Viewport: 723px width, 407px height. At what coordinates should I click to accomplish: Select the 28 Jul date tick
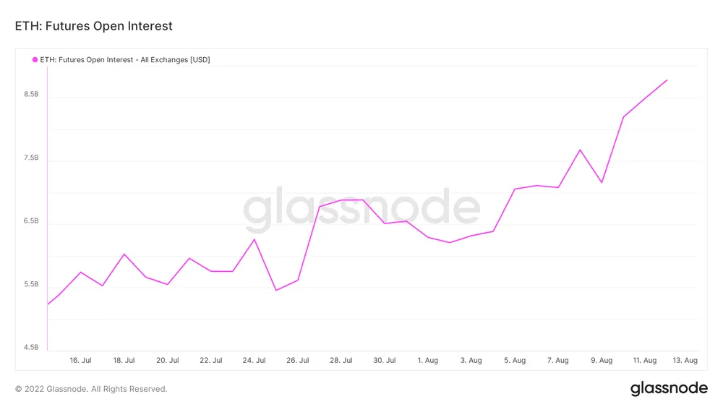(x=341, y=360)
